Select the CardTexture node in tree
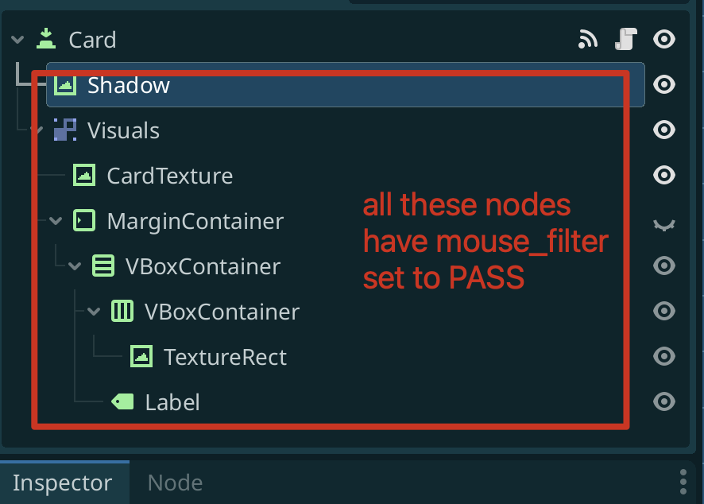This screenshot has height=504, width=704. (x=170, y=176)
